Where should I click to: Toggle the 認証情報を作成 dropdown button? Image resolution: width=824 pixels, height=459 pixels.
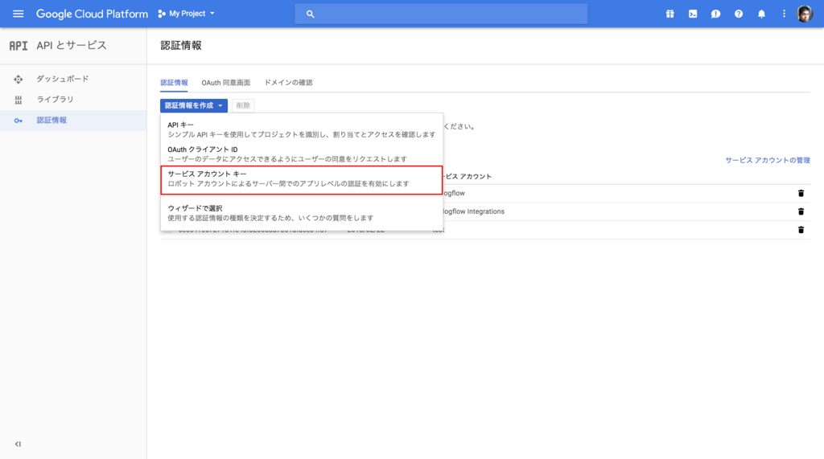[194, 105]
